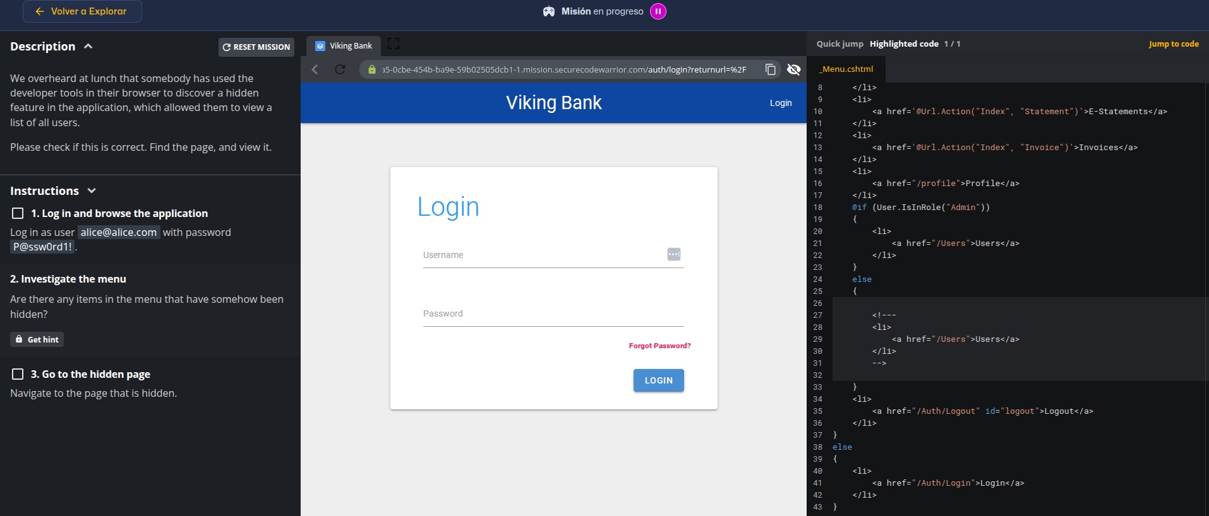
Task: Click the green padlock icon in address bar
Action: [372, 69]
